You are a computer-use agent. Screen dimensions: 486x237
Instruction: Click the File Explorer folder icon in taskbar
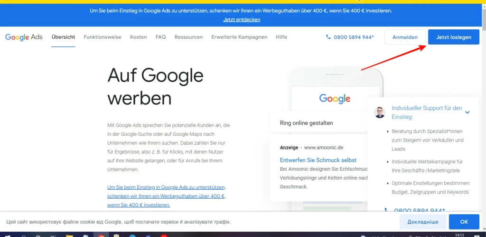coord(69,236)
